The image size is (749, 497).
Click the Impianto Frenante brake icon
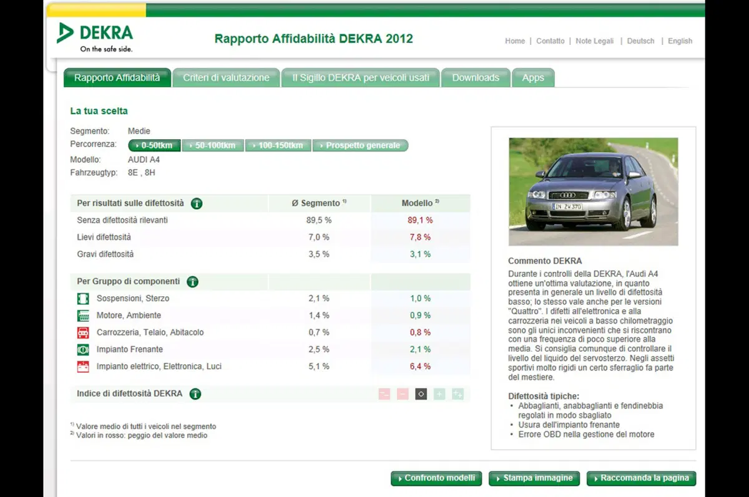(x=83, y=349)
